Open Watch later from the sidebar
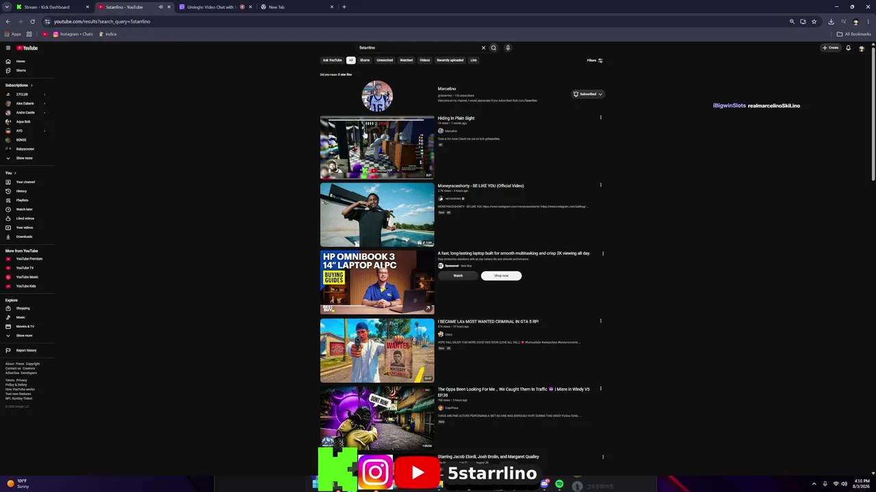Image resolution: width=876 pixels, height=492 pixels. coord(24,209)
